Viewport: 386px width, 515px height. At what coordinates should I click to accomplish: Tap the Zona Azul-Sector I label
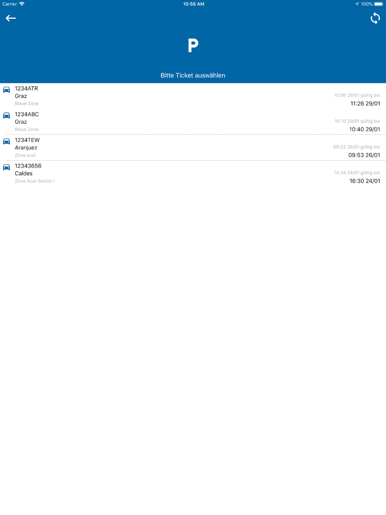coord(35,181)
